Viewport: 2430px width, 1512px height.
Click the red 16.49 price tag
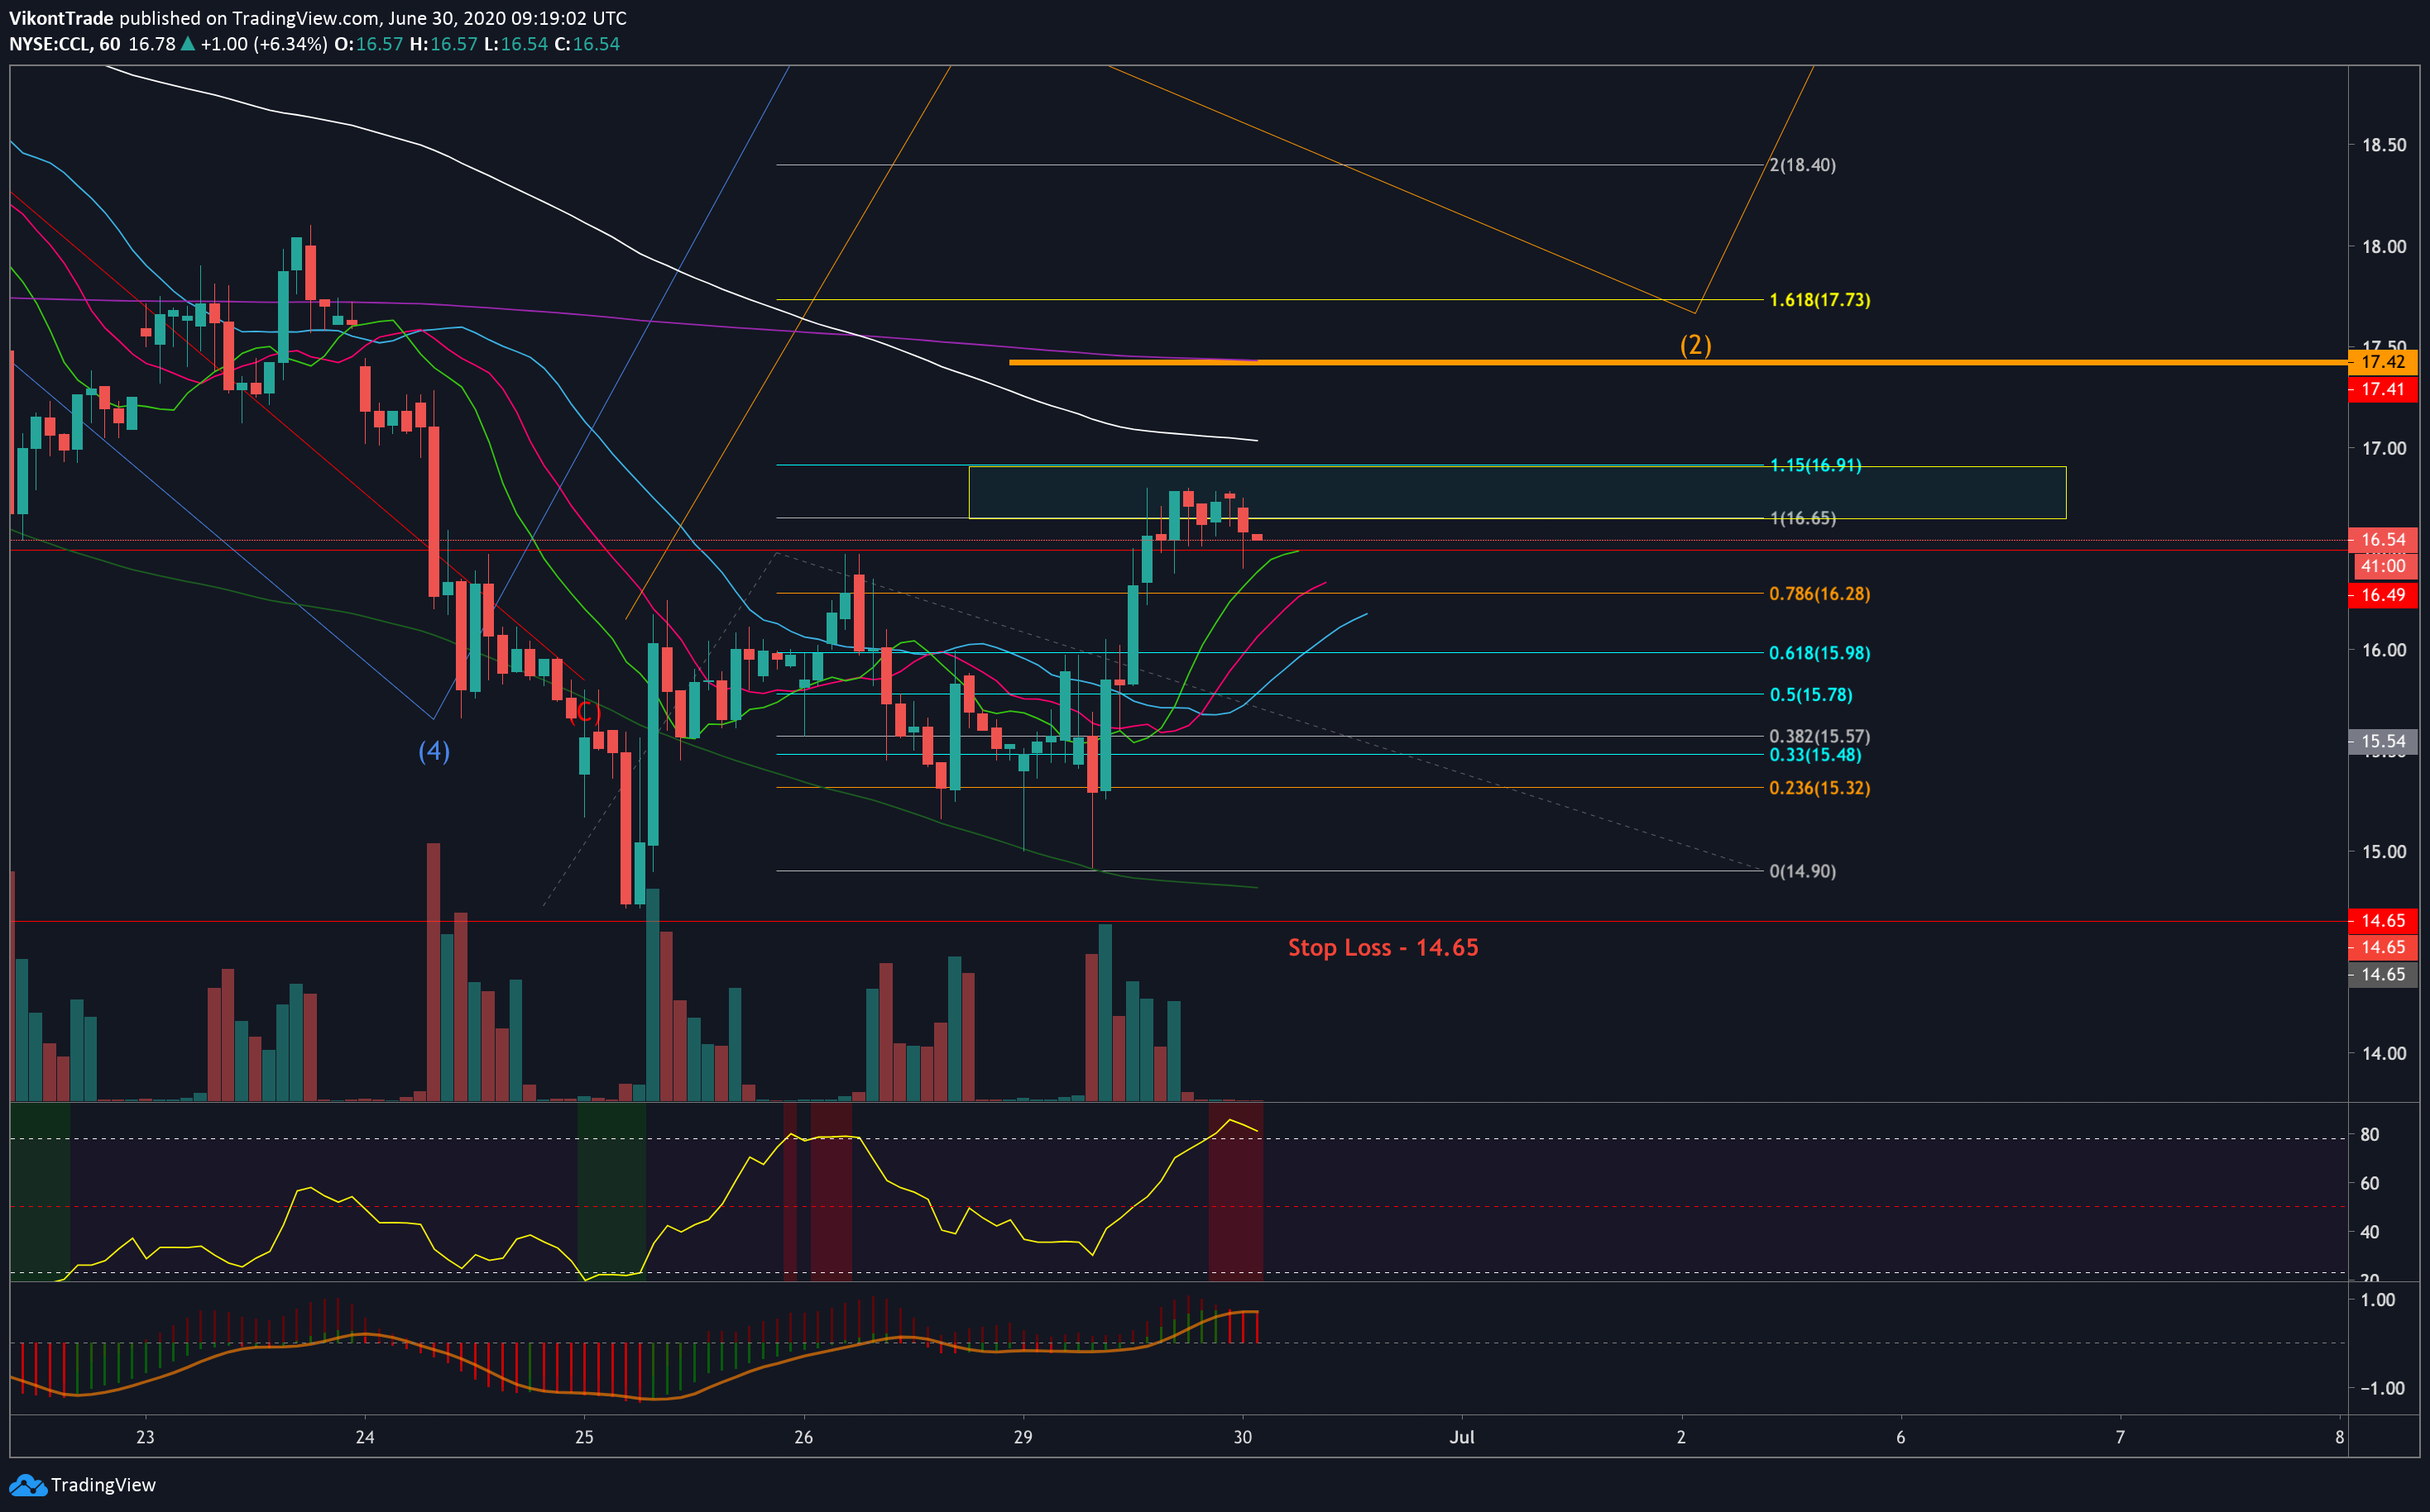pos(2382,595)
